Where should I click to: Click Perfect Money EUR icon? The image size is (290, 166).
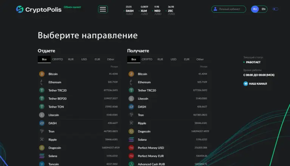click(131, 156)
